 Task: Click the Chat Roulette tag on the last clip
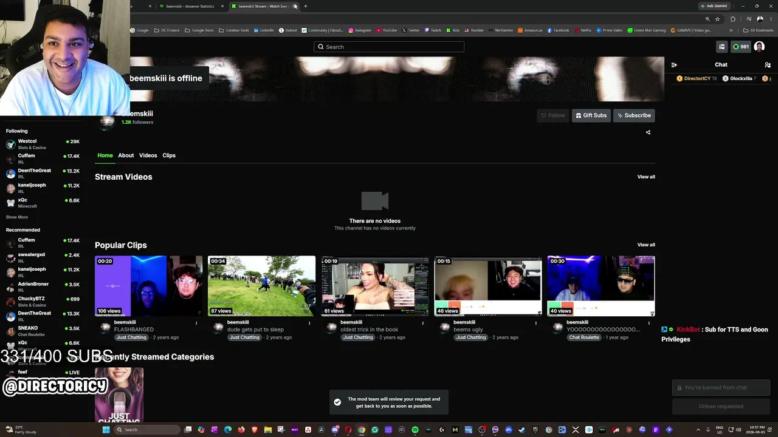tap(584, 337)
